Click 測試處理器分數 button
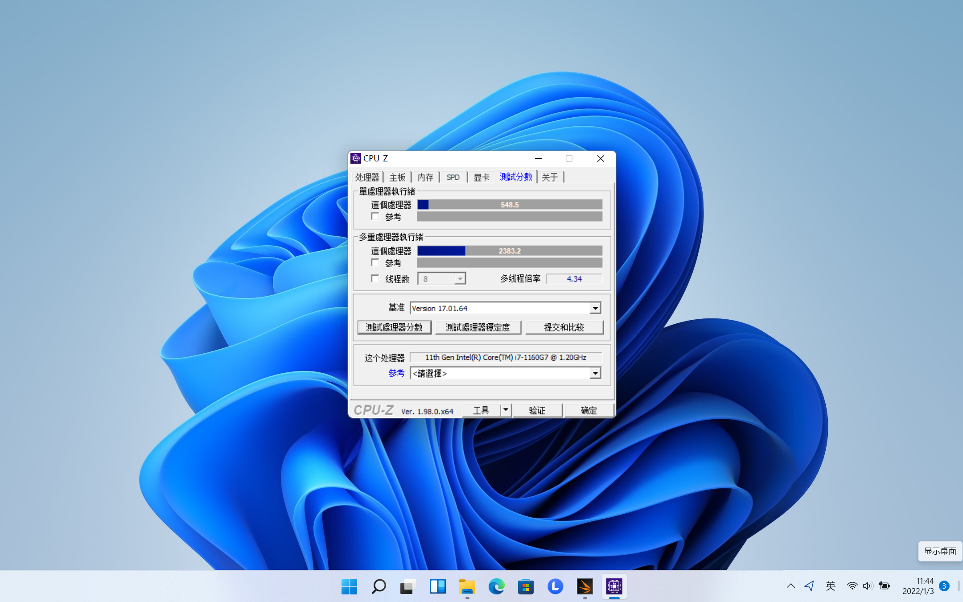963x602 pixels. [394, 327]
